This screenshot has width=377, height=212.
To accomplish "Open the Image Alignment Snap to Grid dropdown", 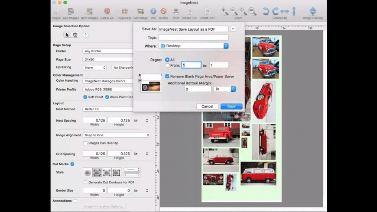I will point(116,135).
